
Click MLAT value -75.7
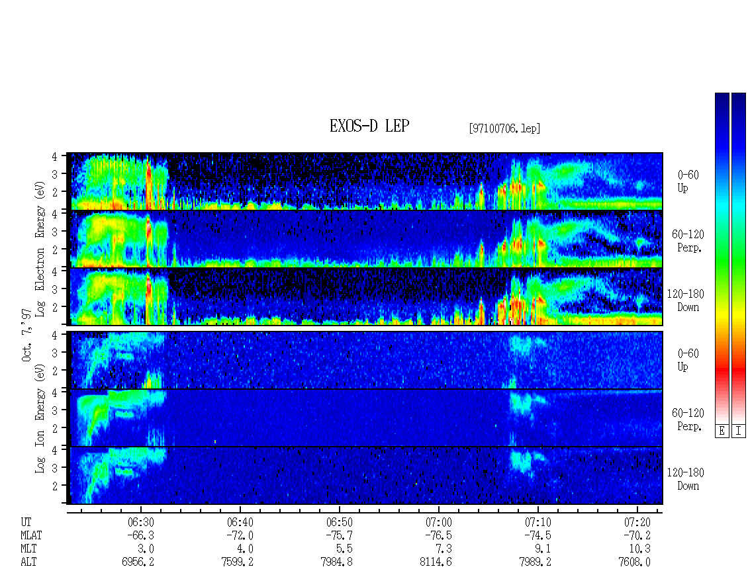339,535
